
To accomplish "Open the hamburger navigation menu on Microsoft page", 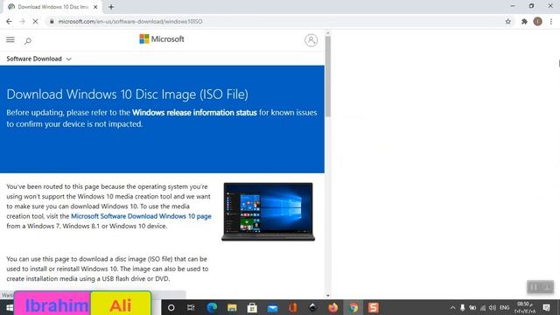I will point(10,39).
